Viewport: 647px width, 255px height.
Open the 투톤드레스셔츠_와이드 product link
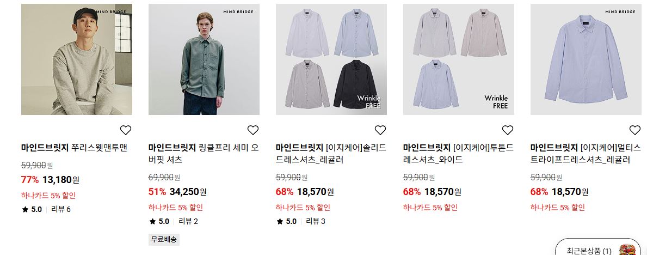click(x=458, y=153)
